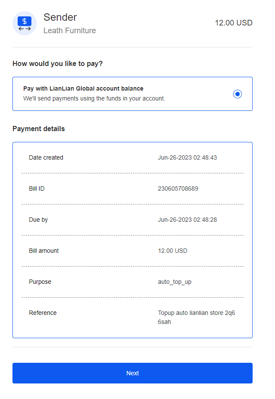
Task: Select the LianLian Global account balance radio button
Action: (238, 94)
